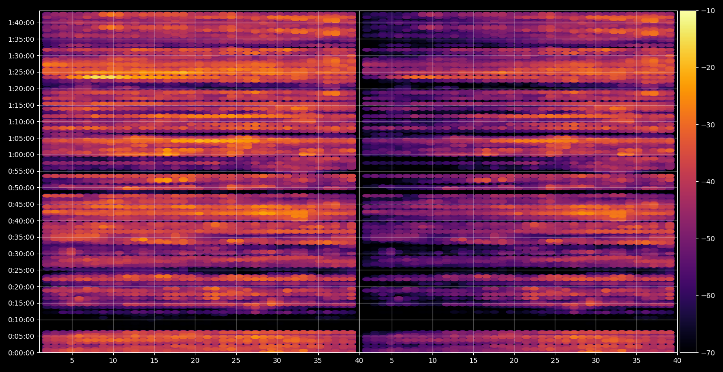The image size is (723, 372).
Task: Click the −50 colorbar tick
Action: 708,239
